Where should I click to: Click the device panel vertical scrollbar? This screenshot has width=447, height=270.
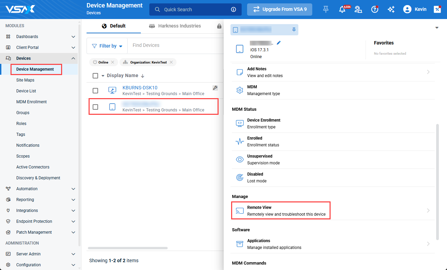[x=437, y=180]
